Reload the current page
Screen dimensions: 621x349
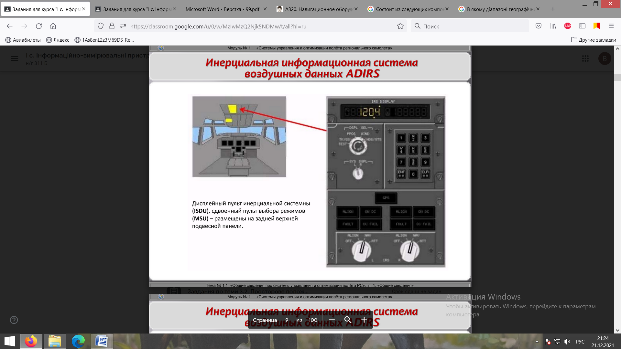[39, 26]
